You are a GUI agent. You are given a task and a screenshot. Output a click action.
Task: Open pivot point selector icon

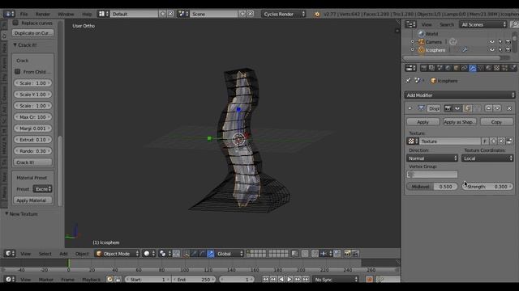165,253
